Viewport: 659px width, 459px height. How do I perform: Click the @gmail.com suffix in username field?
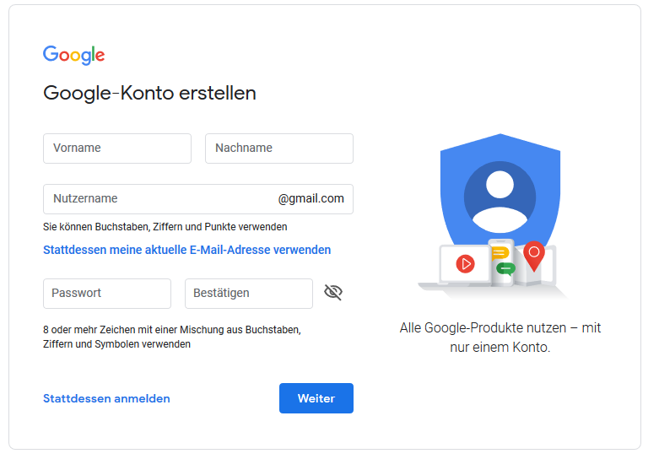[311, 199]
